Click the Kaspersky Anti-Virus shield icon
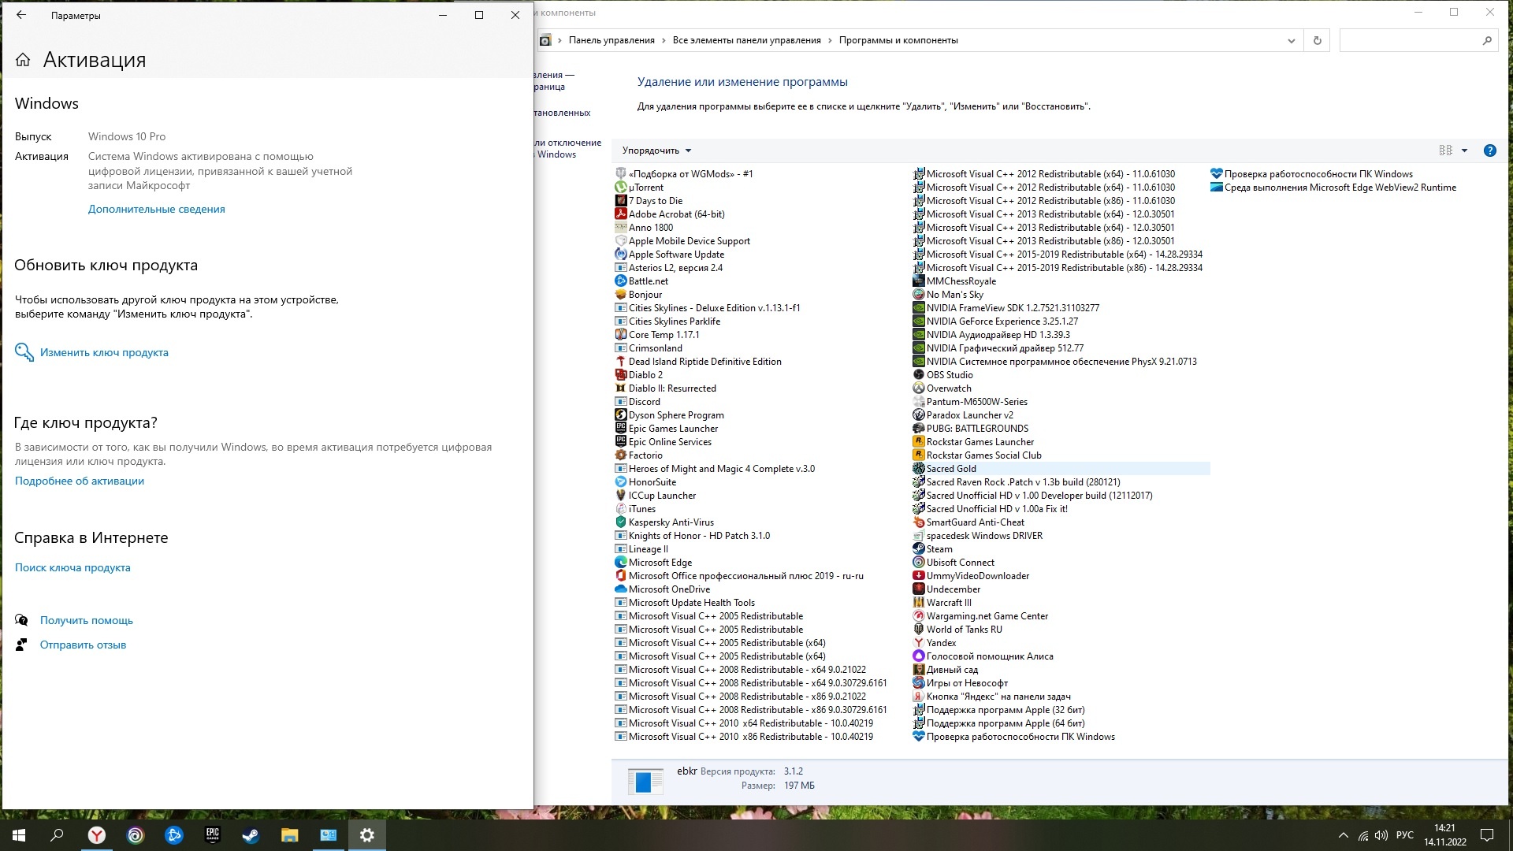The width and height of the screenshot is (1513, 851). (x=621, y=522)
